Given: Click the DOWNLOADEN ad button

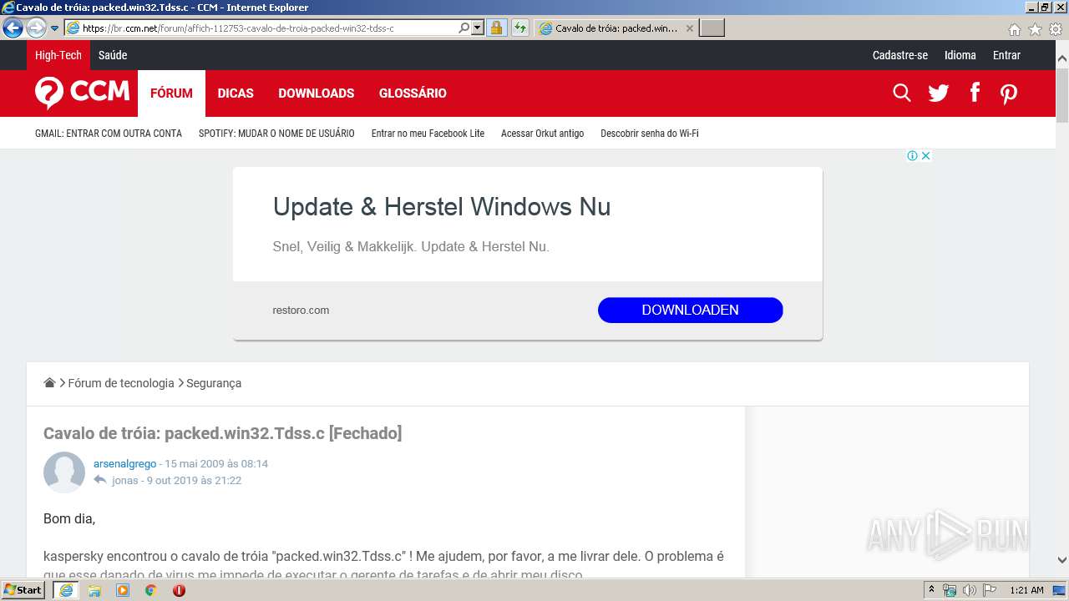Looking at the screenshot, I should coord(690,310).
